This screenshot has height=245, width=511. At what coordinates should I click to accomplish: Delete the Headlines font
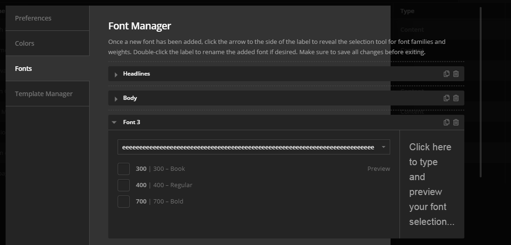click(456, 74)
